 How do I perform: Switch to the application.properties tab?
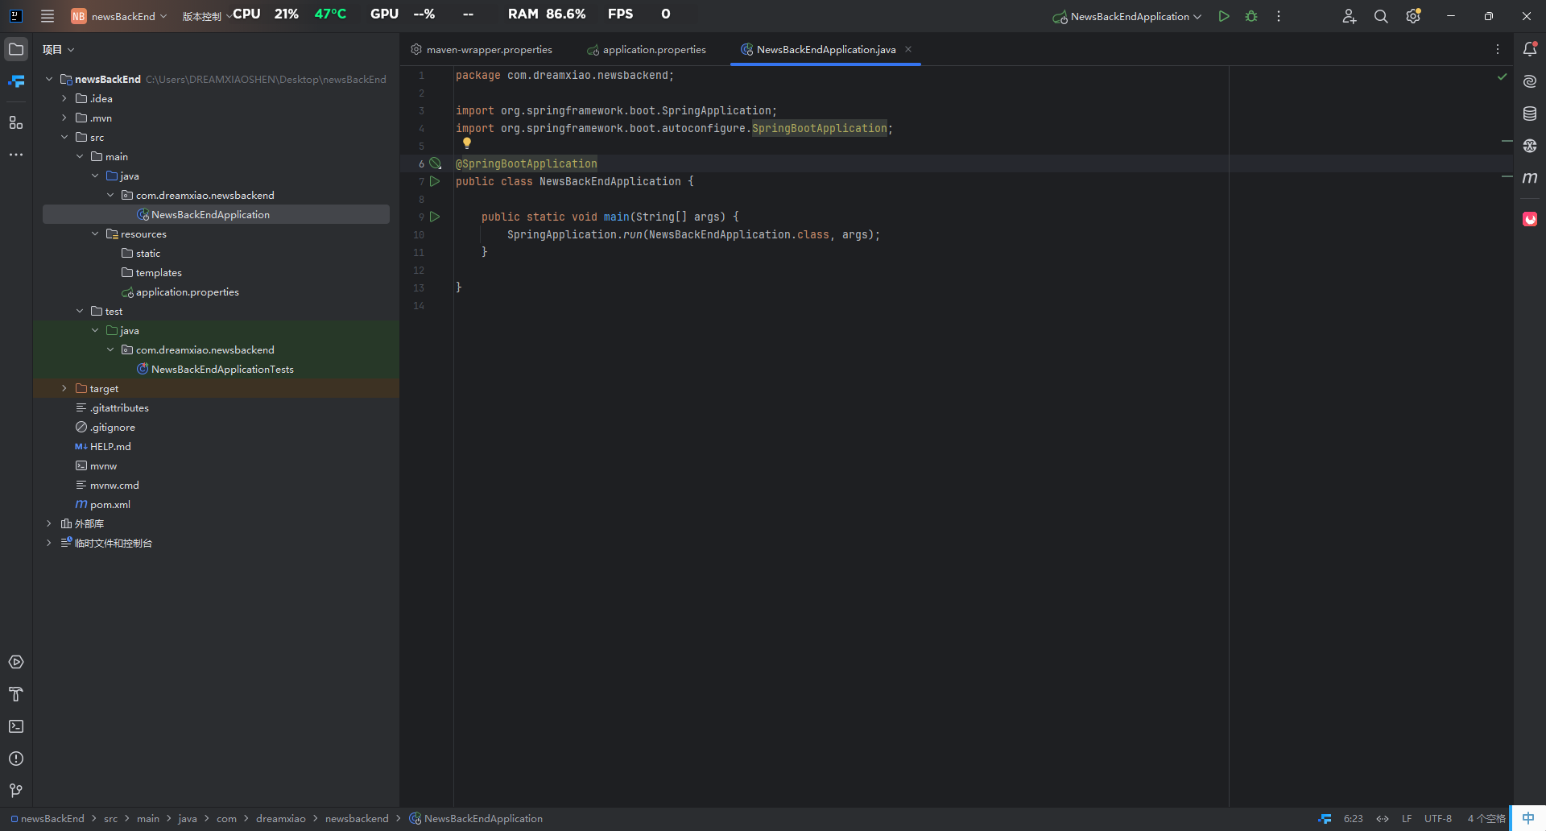click(653, 50)
